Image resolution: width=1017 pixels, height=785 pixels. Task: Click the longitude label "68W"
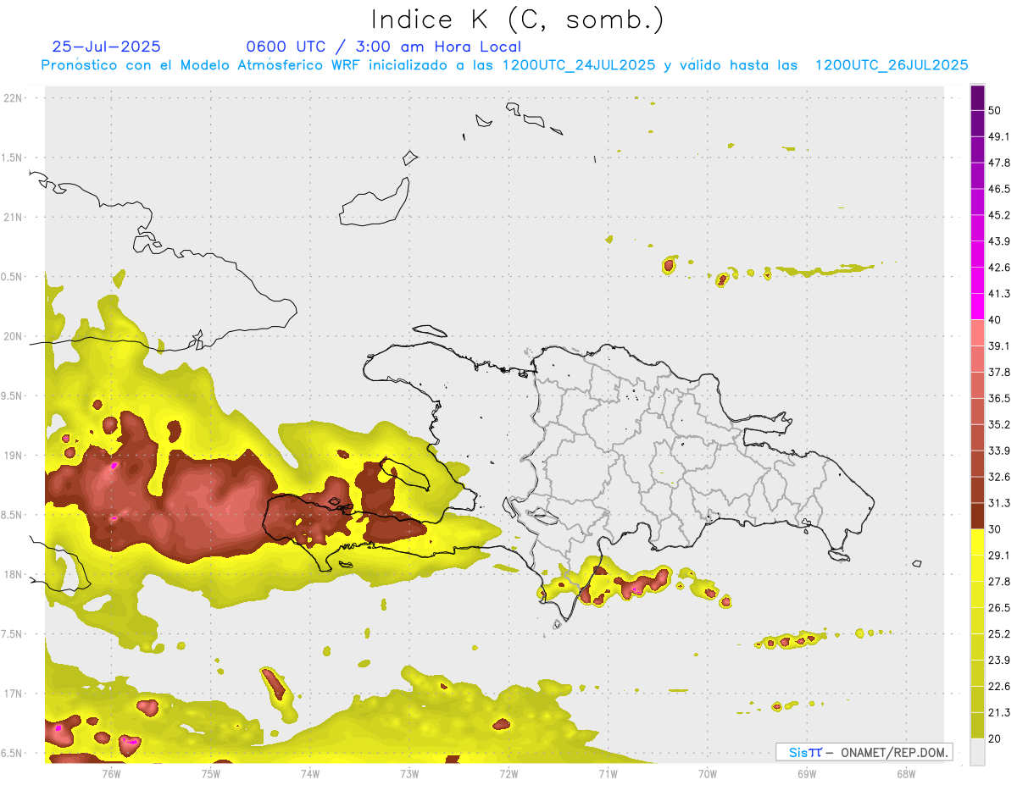click(x=906, y=773)
